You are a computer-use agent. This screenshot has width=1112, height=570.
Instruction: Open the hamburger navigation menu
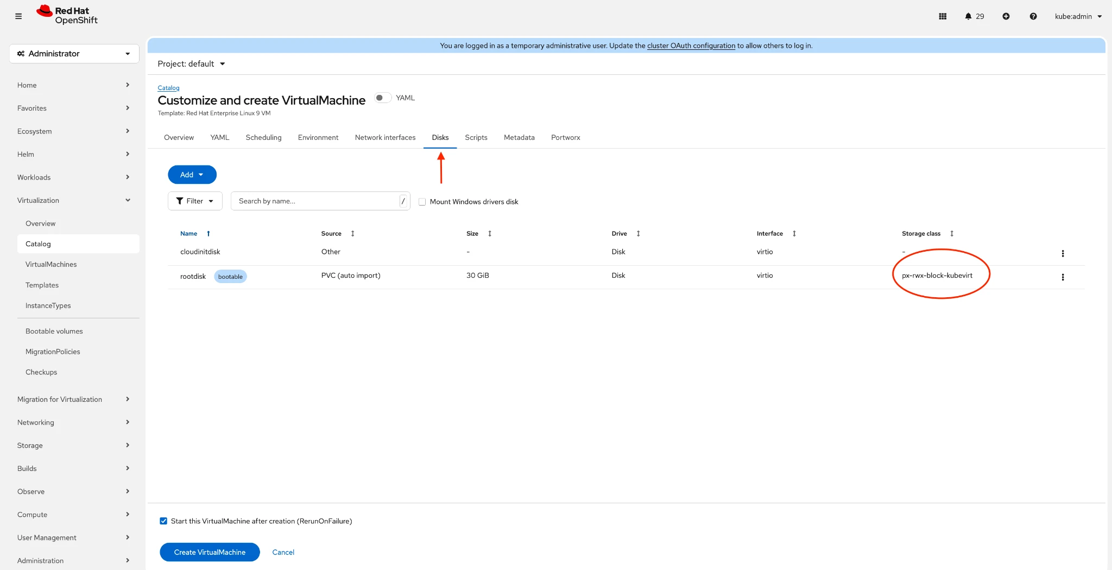[18, 16]
